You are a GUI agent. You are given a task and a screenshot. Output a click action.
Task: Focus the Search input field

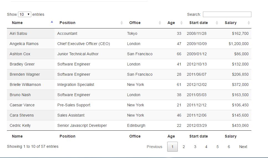click(x=227, y=14)
